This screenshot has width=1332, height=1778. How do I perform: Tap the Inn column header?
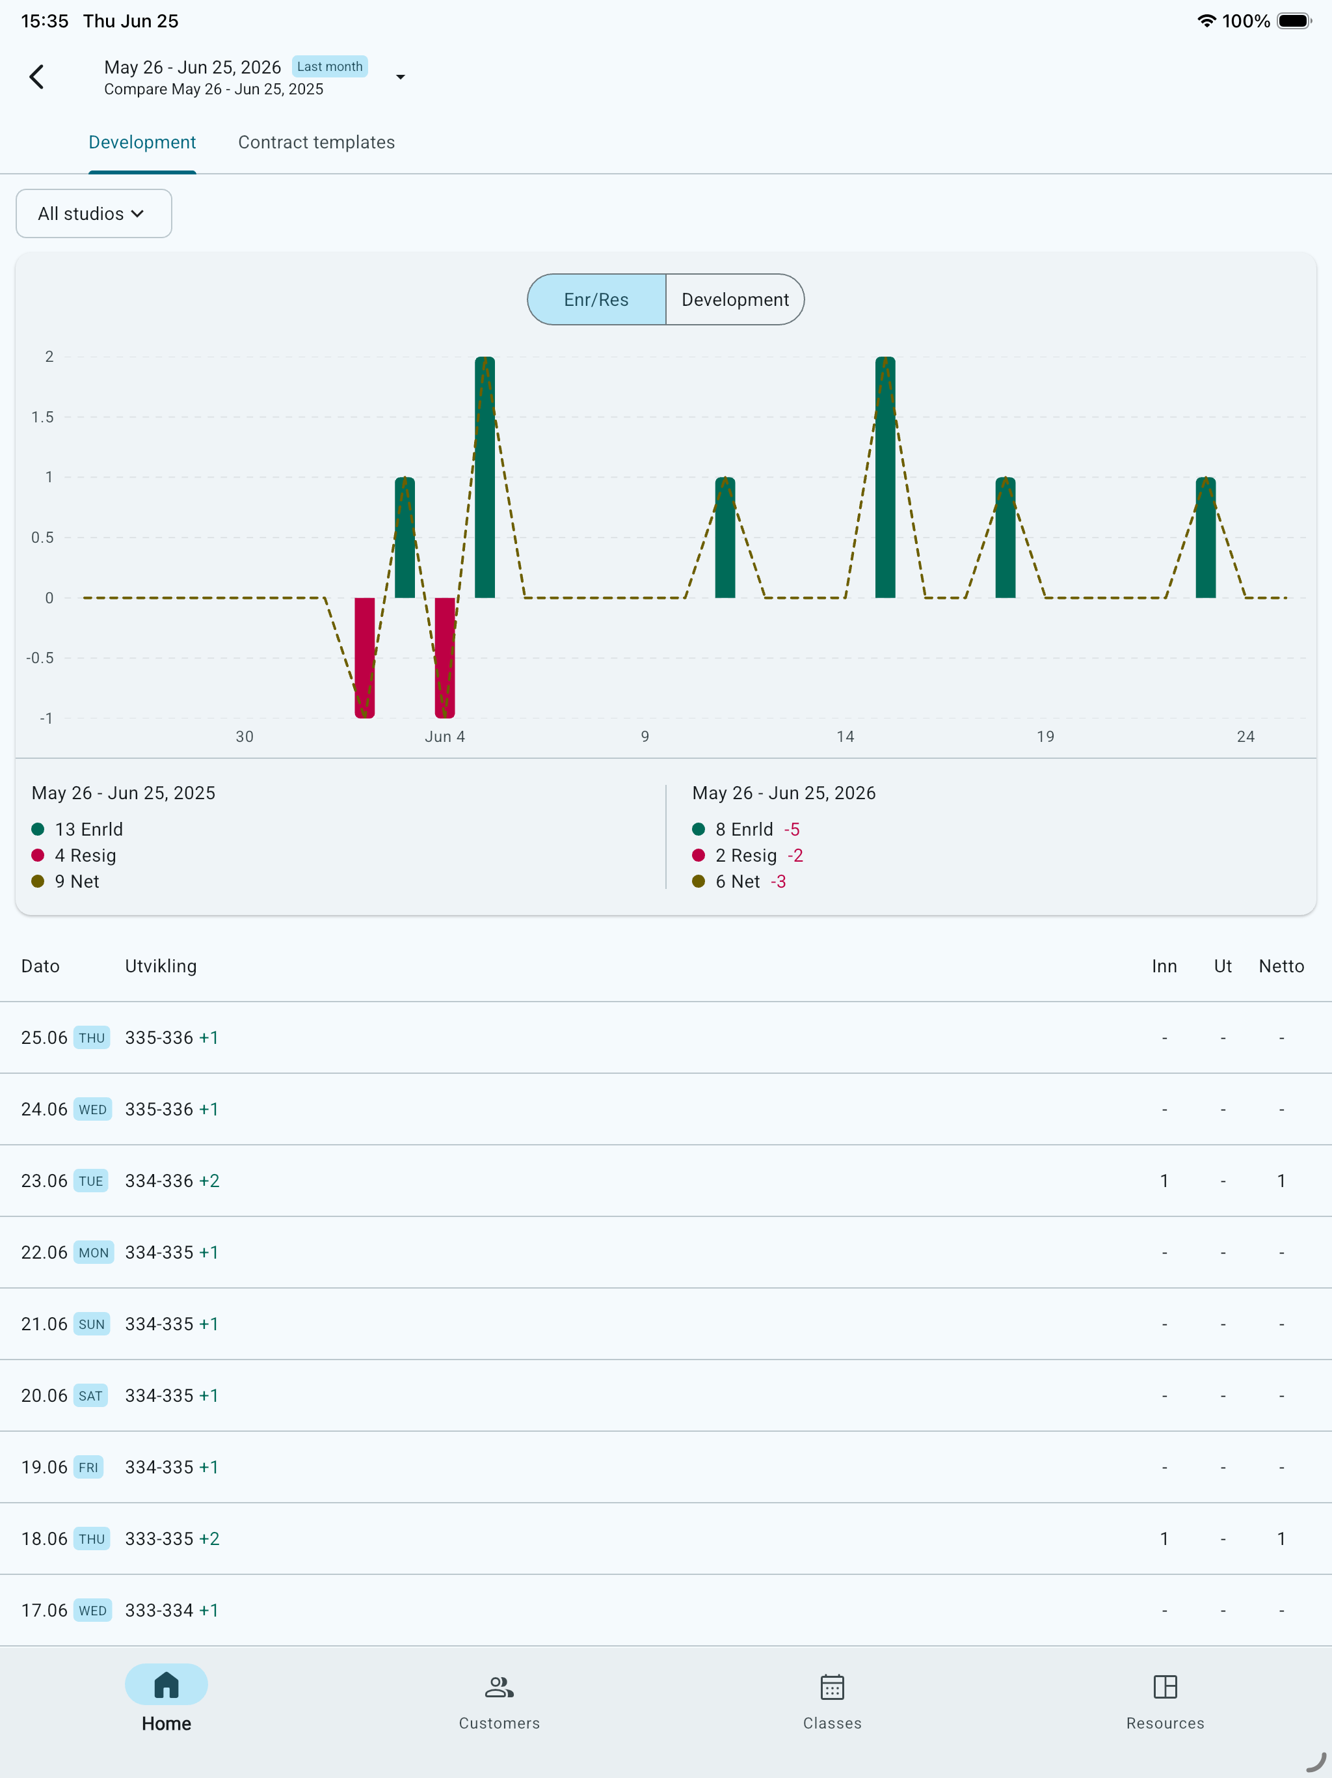(x=1164, y=966)
